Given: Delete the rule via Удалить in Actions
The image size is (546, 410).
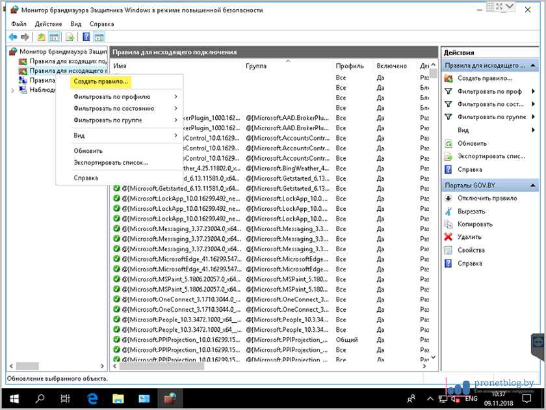Looking at the screenshot, I should click(469, 238).
